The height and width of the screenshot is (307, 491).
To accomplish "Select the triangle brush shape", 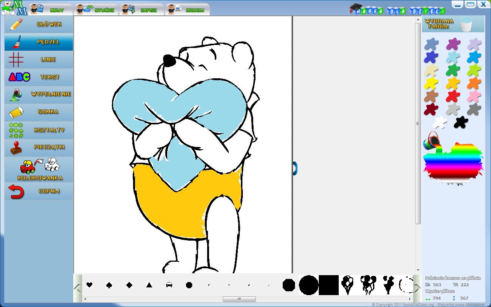I will click(x=149, y=285).
